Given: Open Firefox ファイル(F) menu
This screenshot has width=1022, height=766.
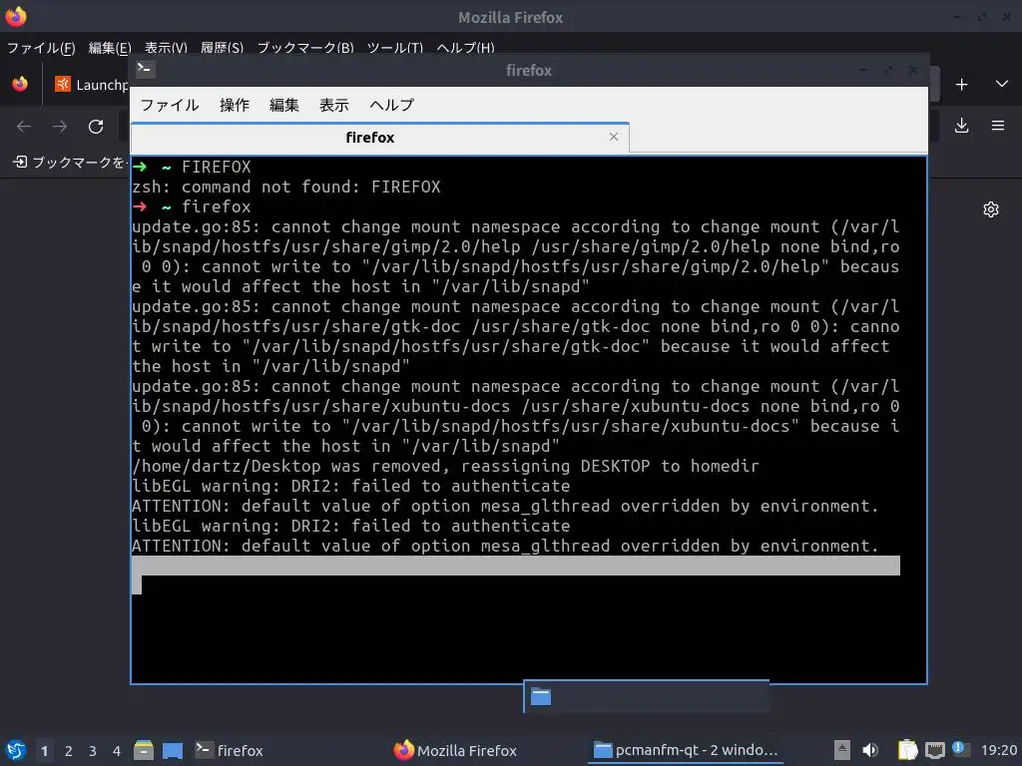Looking at the screenshot, I should tap(41, 48).
